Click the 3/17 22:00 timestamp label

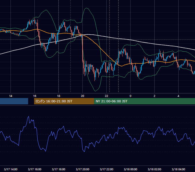click(x=106, y=169)
